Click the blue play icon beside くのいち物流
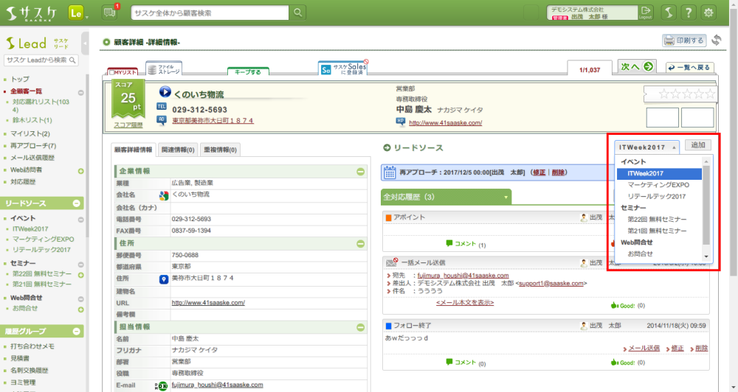Image resolution: width=738 pixels, height=392 pixels. [x=165, y=94]
